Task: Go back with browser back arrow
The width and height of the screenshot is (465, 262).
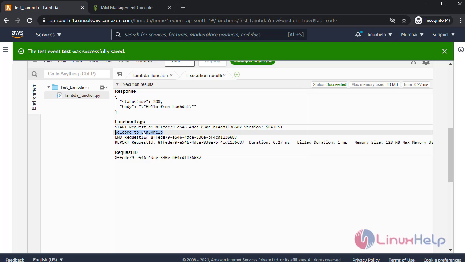Action: (6, 20)
